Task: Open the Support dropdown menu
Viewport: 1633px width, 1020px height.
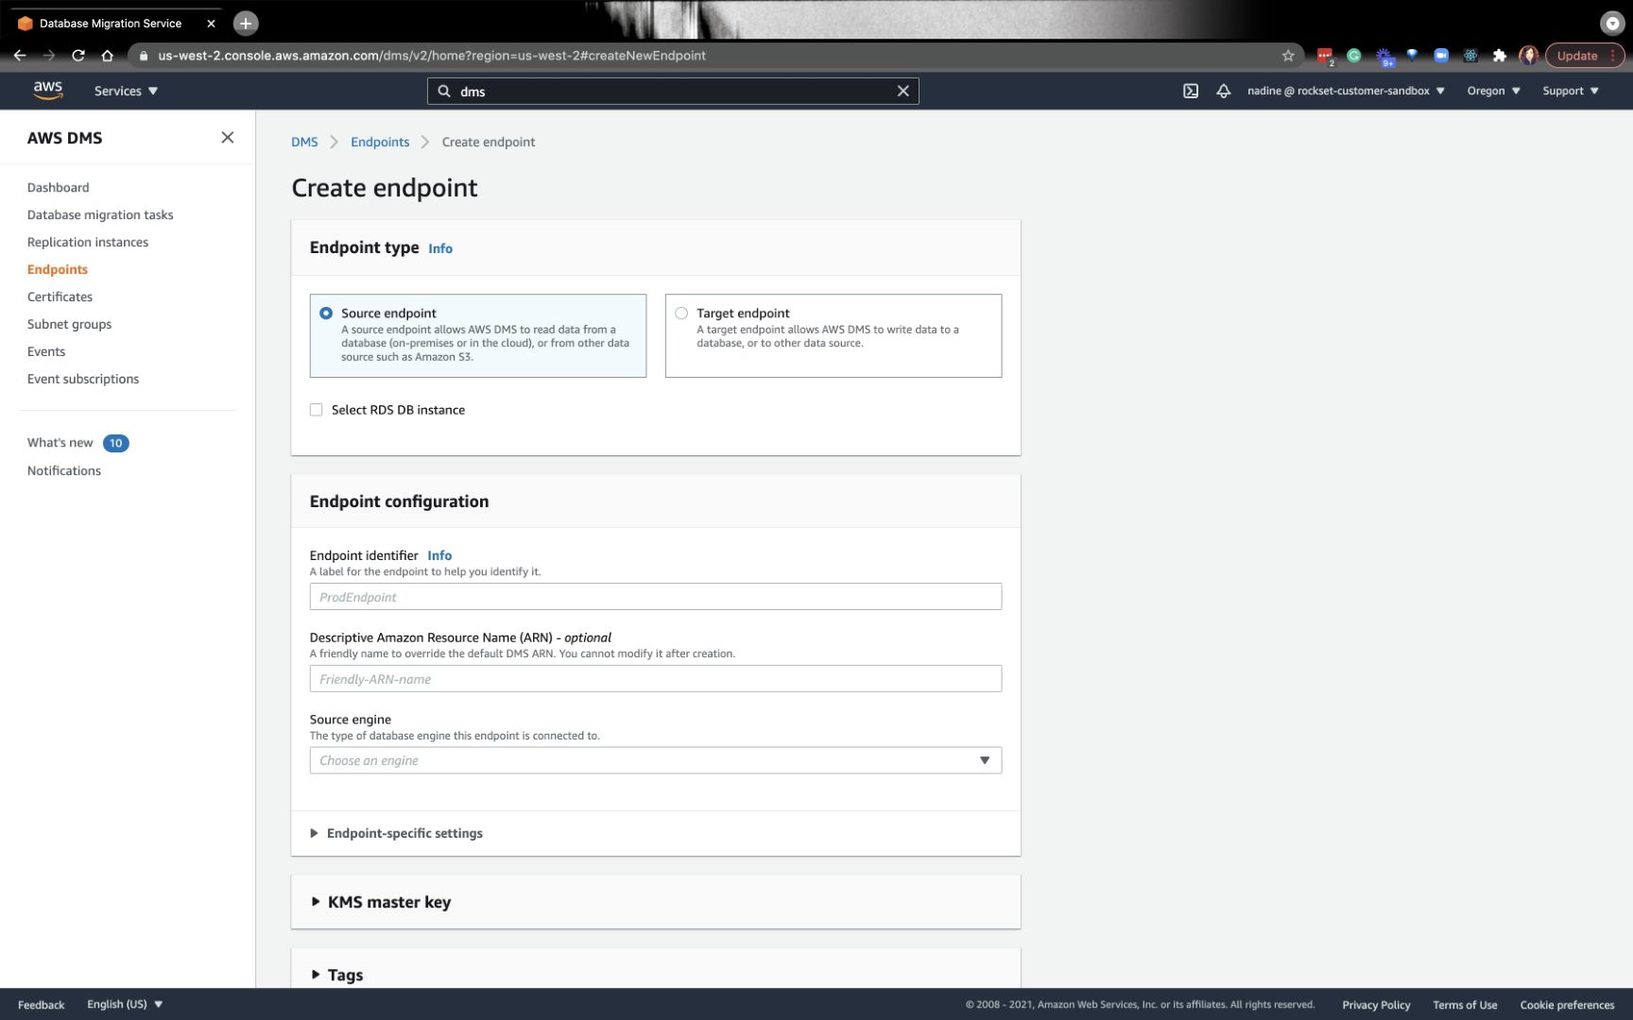Action: [1571, 91]
